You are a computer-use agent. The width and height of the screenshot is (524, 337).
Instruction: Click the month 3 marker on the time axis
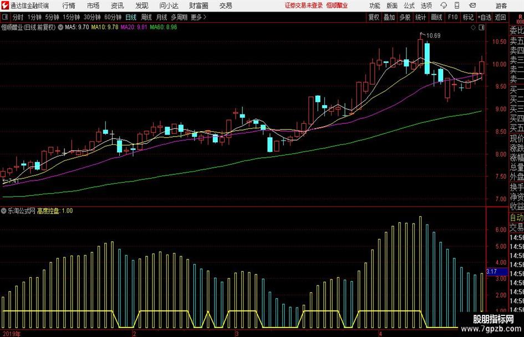(237, 334)
